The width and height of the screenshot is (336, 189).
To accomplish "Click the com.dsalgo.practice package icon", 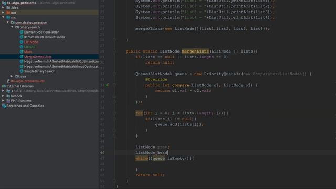I will click(x=13, y=22).
